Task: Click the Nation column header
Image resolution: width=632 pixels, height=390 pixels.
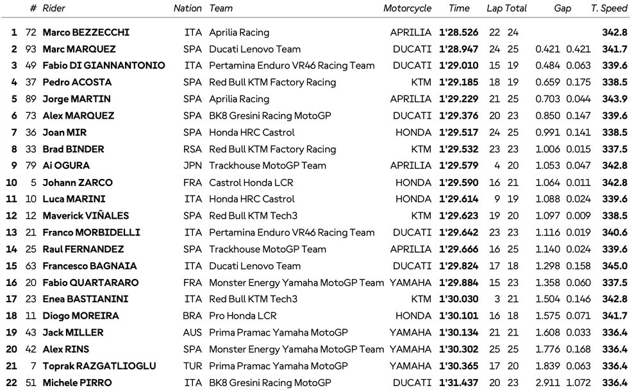Action: [x=187, y=8]
